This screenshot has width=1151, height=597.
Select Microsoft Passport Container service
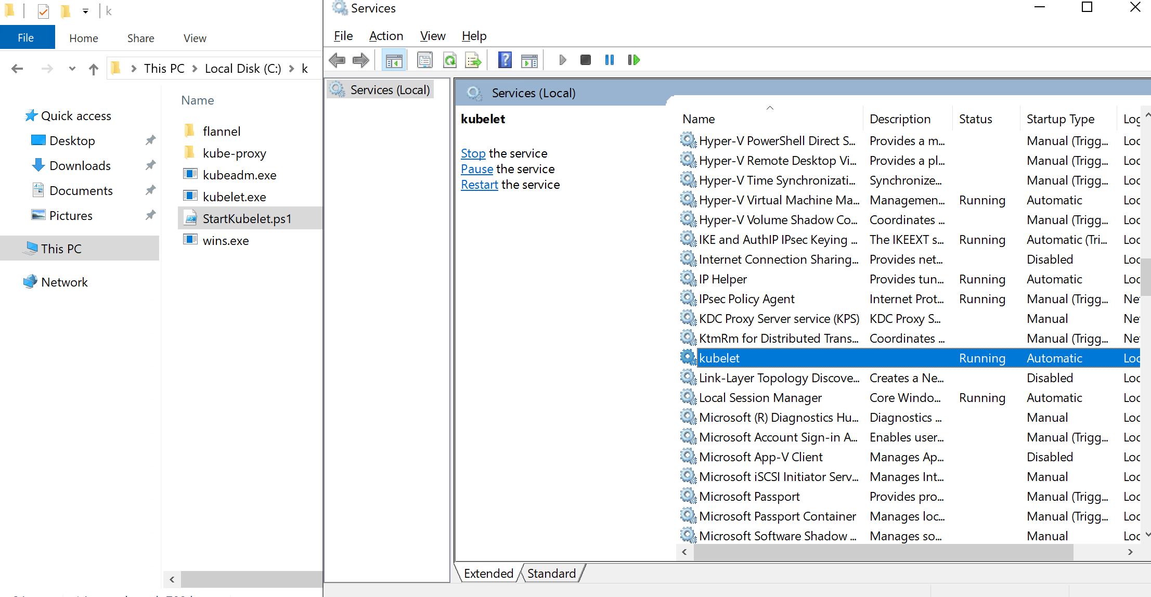click(x=909, y=516)
